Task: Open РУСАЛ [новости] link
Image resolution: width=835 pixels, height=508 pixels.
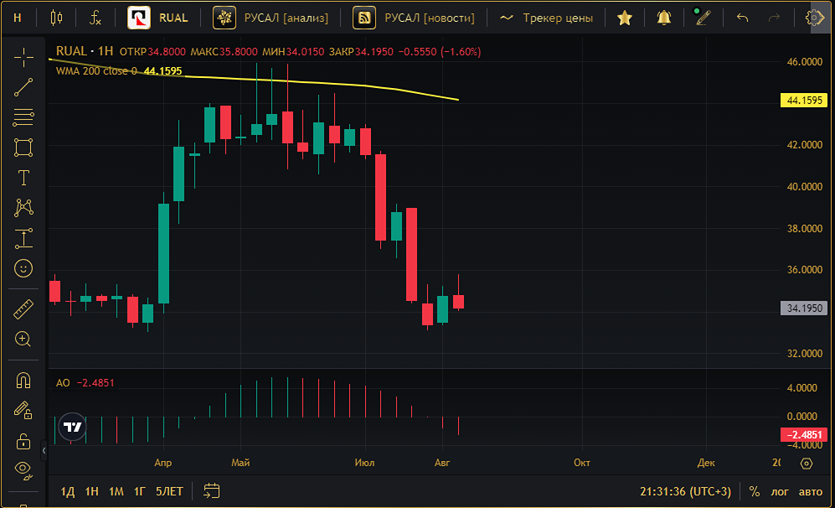Action: tap(413, 18)
